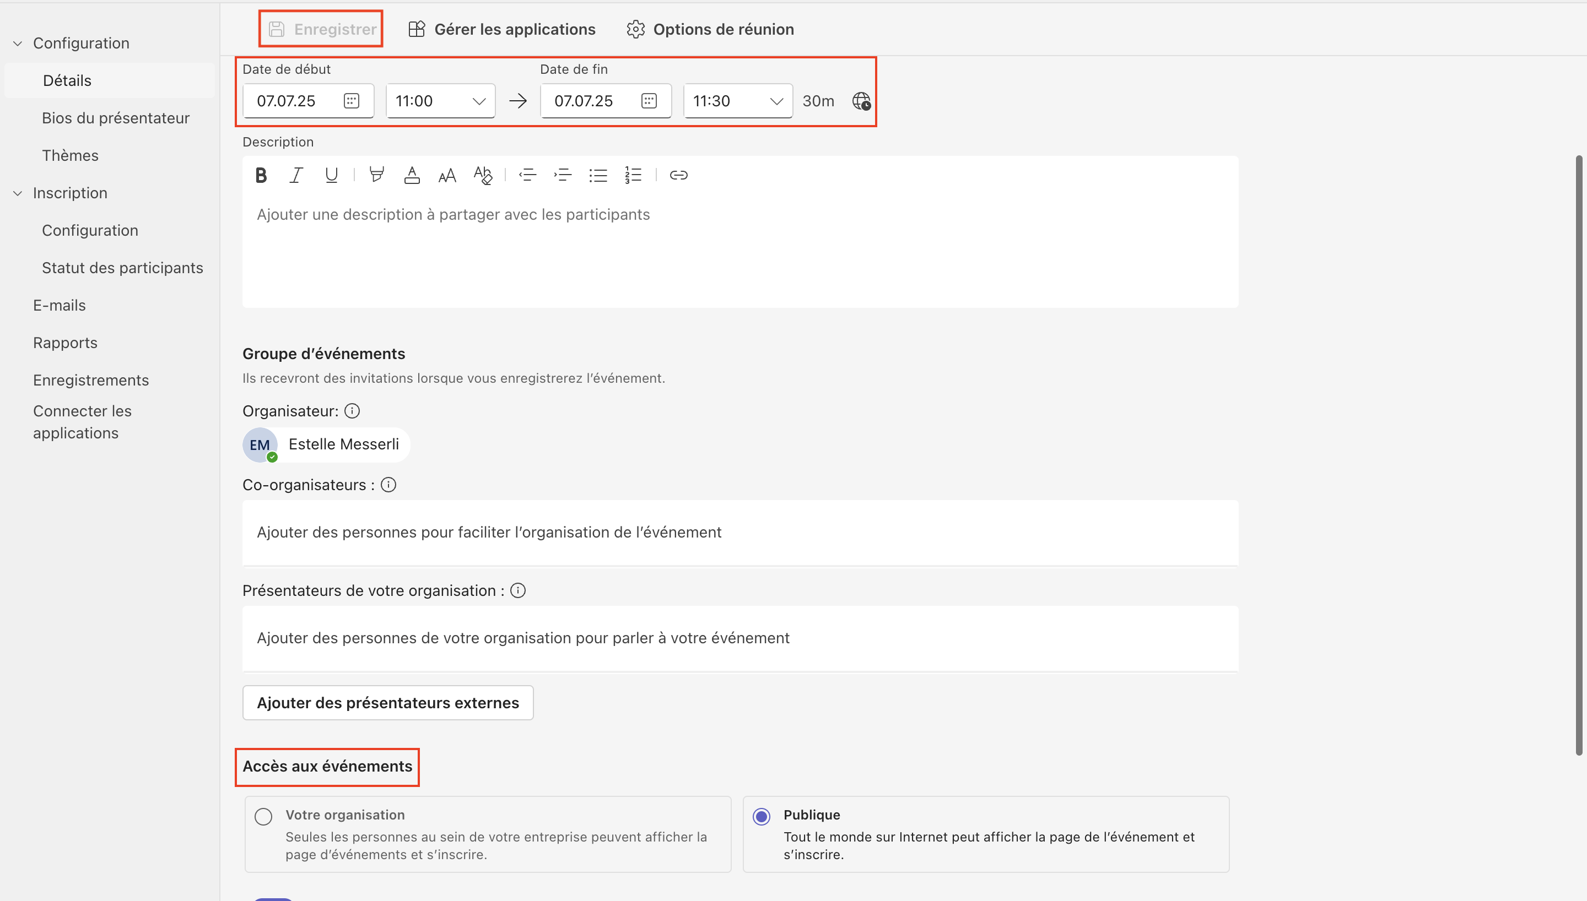Open the start date calendar picker
Image resolution: width=1587 pixels, height=901 pixels.
tap(351, 101)
